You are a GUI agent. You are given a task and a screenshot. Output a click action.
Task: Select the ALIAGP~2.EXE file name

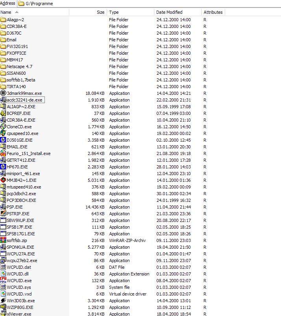point(21,107)
